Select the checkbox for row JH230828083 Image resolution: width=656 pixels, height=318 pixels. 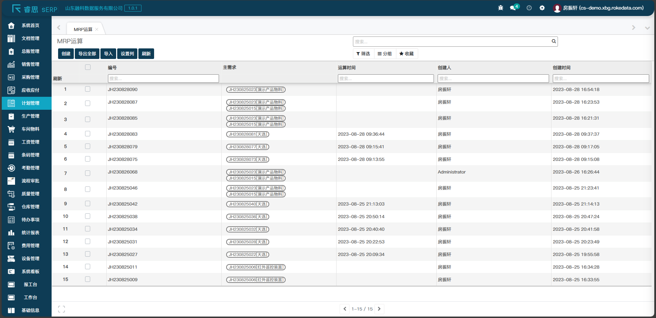coord(88,134)
